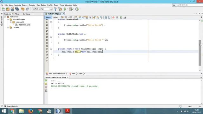Click the Shift Line Left icon
This screenshot has width=203, height=114.
[x=106, y=17]
